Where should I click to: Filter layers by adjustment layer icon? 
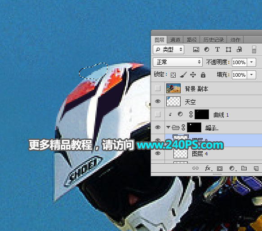pyautogui.click(x=207, y=49)
